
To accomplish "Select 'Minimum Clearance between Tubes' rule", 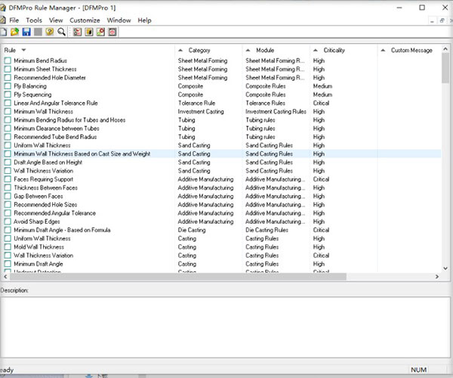I will [57, 128].
